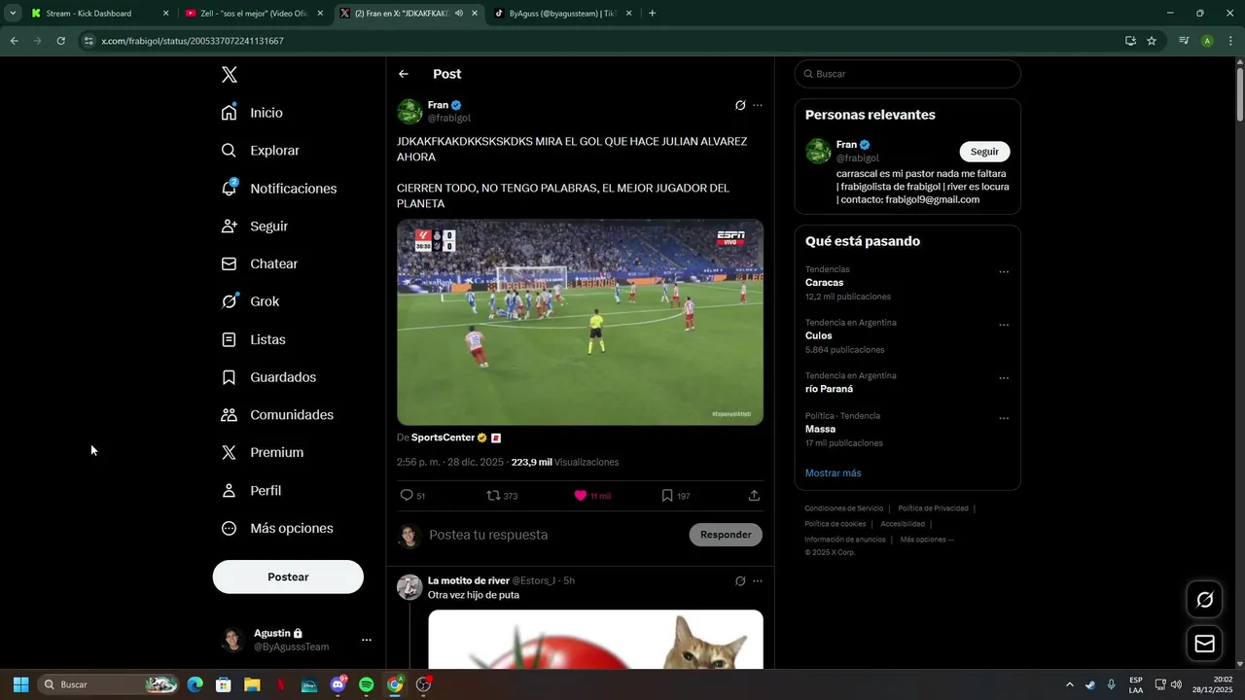
Task: Click the share icon on the post
Action: 754,496
